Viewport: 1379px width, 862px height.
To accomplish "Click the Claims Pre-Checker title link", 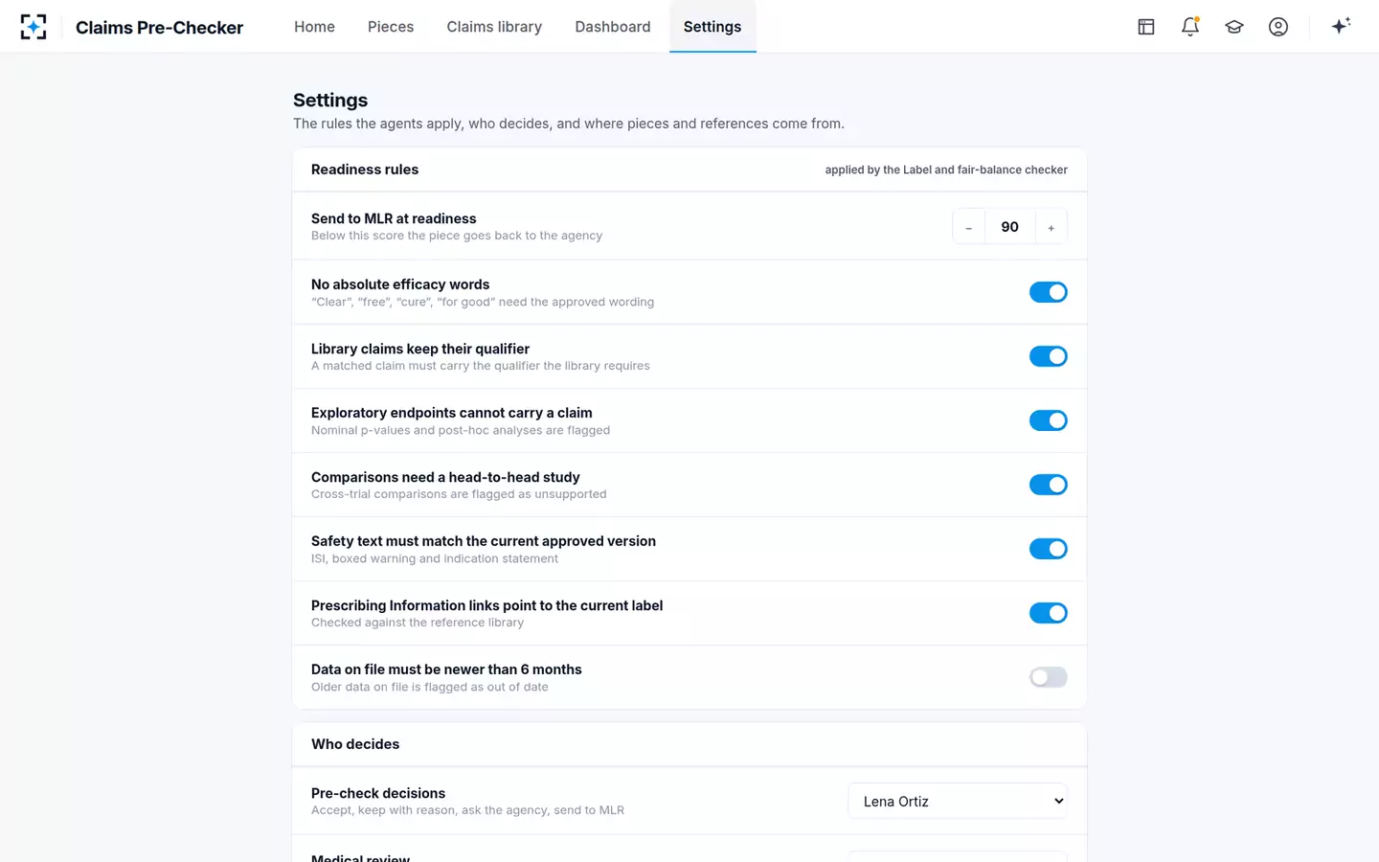I will pyautogui.click(x=159, y=27).
